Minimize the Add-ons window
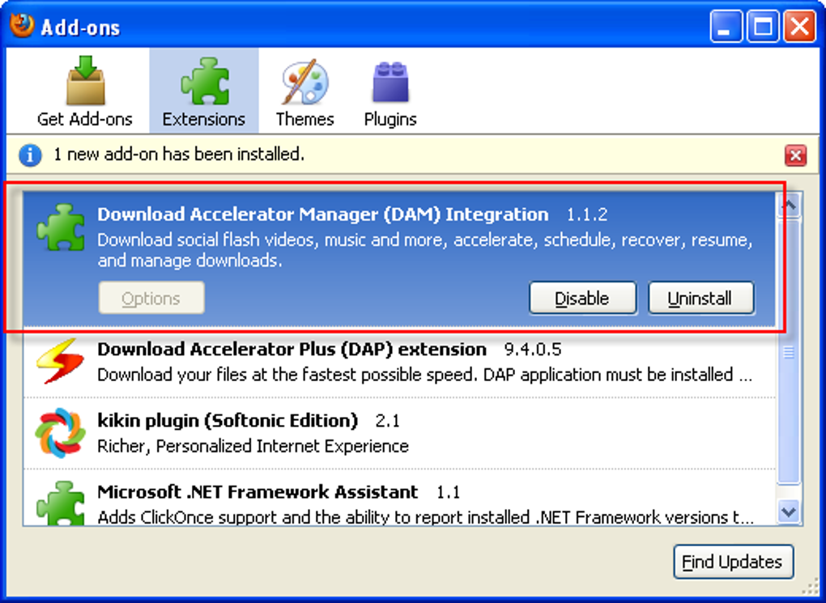Viewport: 826px width, 603px height. pos(726,27)
